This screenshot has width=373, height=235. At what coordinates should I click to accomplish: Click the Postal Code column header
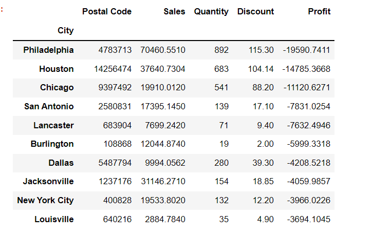click(x=107, y=11)
